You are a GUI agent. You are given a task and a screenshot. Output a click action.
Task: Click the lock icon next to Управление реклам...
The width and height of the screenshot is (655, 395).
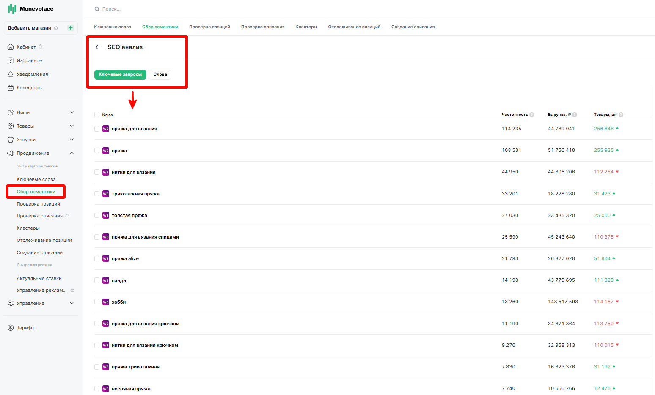click(72, 290)
